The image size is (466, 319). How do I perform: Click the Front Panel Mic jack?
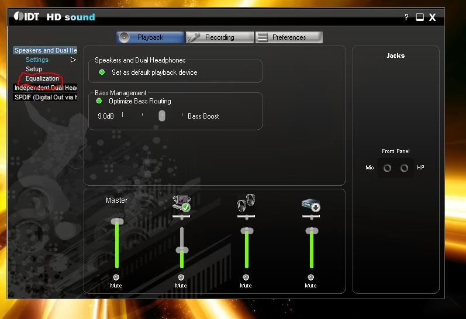[x=387, y=168]
